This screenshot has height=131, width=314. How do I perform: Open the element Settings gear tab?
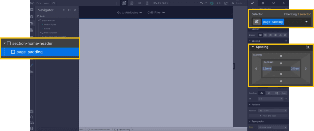[x=263, y=3]
